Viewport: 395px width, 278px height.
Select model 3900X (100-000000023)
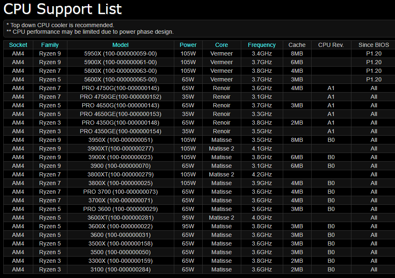(120, 157)
